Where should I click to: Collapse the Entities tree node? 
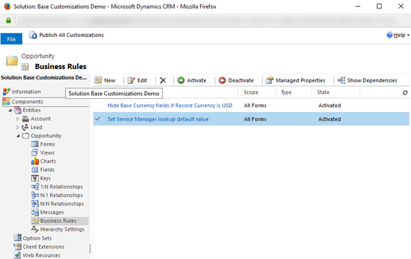(10, 111)
